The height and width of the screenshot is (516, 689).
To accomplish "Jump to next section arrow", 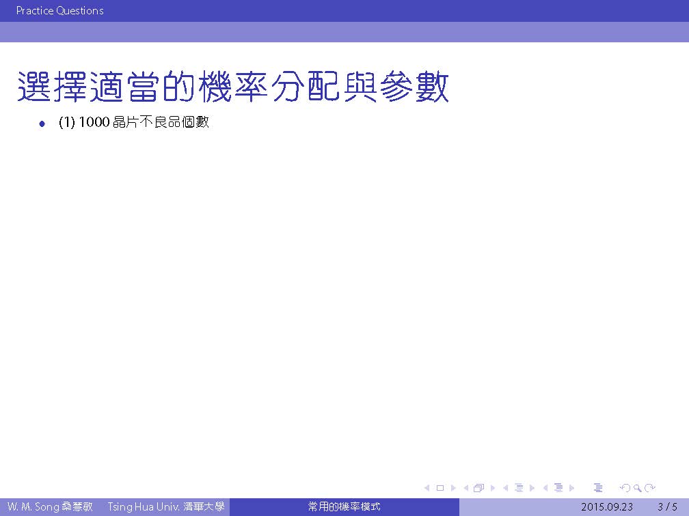I will point(572,488).
